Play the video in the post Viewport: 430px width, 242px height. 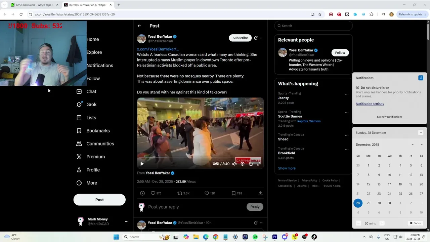click(142, 164)
